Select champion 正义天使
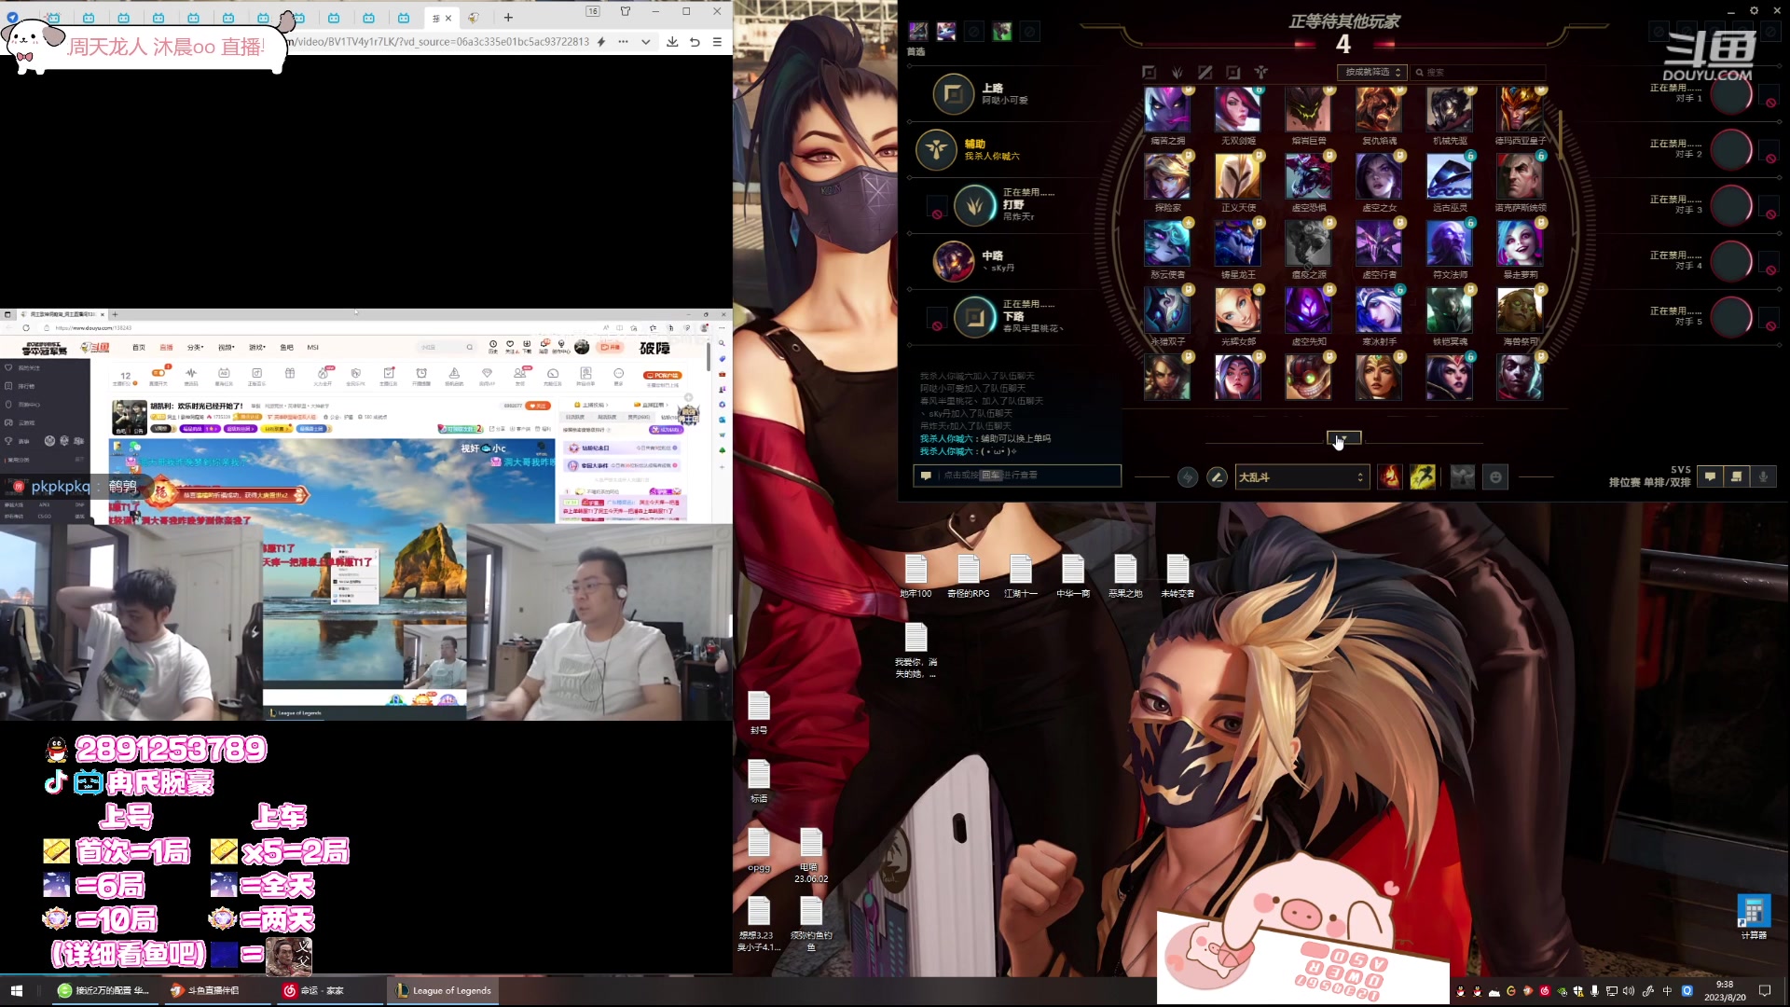The image size is (1790, 1007). [1238, 176]
